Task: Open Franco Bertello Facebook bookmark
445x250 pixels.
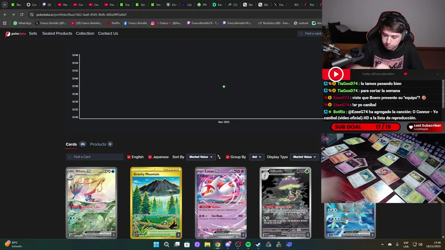Action: click(135, 23)
